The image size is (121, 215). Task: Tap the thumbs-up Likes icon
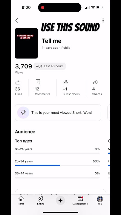click(x=18, y=82)
